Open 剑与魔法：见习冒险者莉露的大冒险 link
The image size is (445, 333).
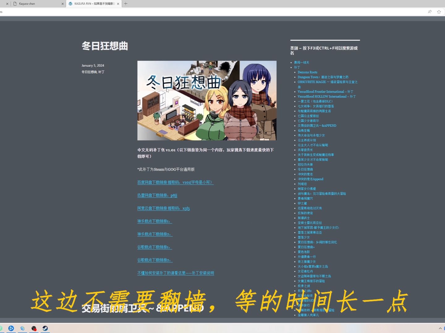(322, 194)
